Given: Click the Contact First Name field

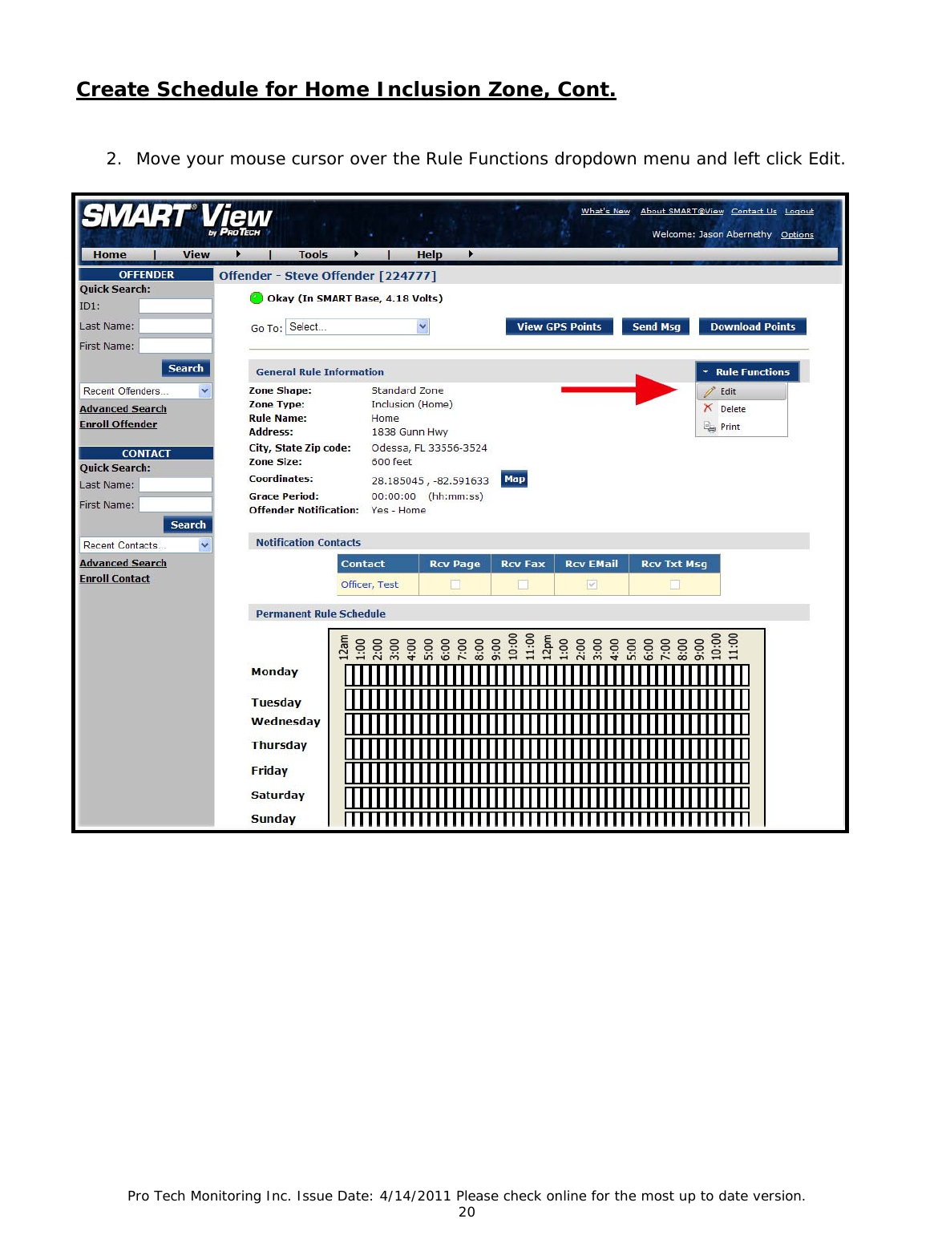Looking at the screenshot, I should [176, 505].
